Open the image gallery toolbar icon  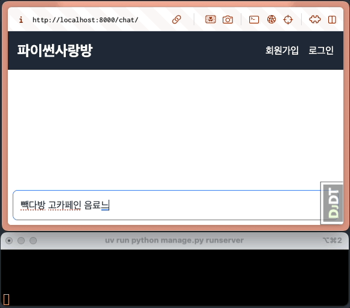point(210,20)
